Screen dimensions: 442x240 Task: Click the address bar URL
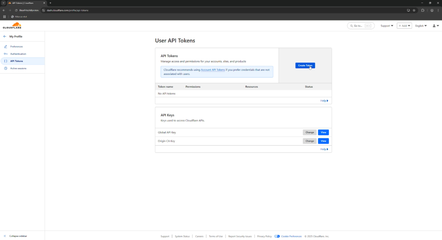(x=68, y=10)
